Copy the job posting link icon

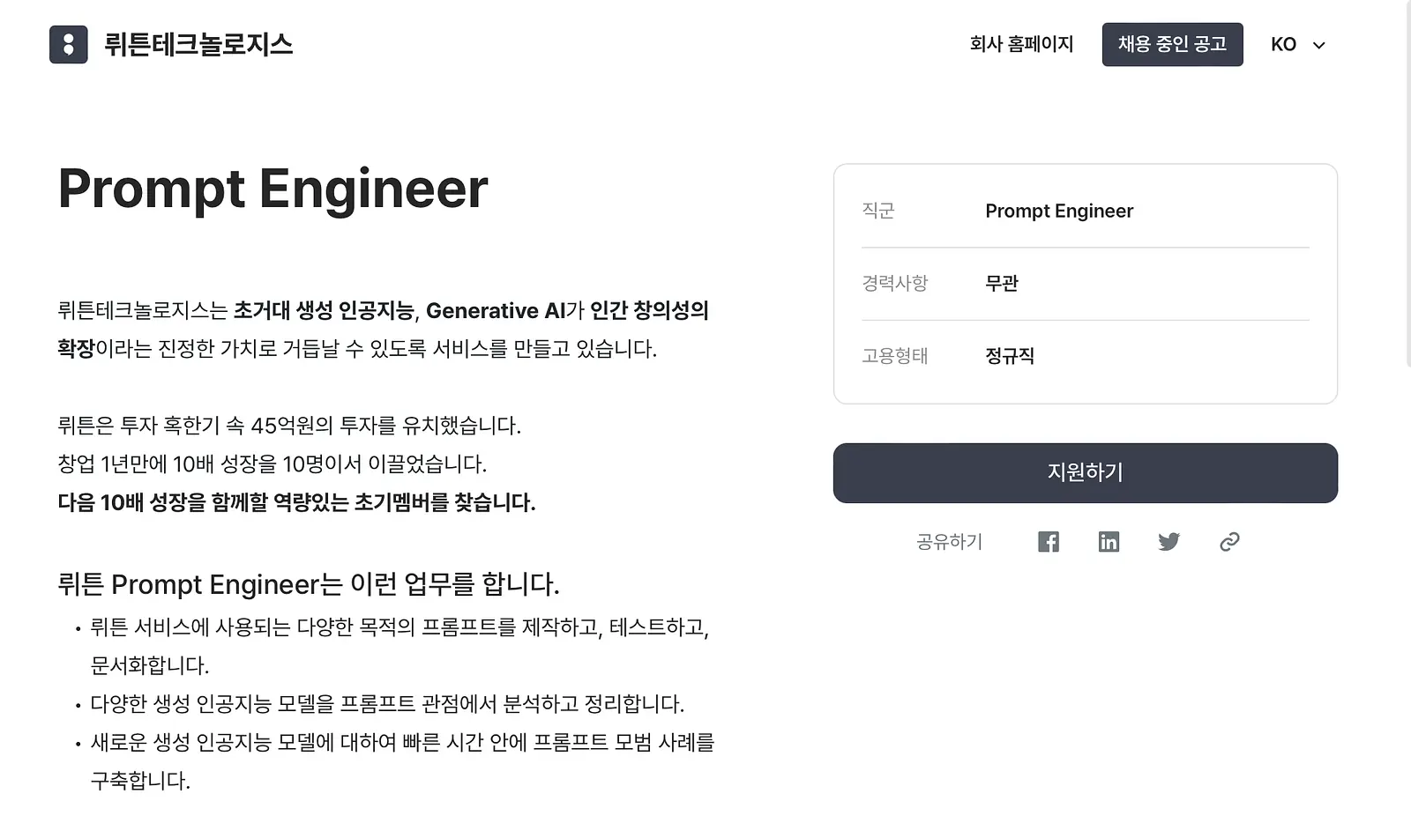pyautogui.click(x=1229, y=542)
